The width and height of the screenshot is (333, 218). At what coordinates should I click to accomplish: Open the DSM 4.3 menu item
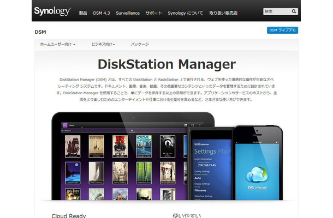click(x=102, y=13)
